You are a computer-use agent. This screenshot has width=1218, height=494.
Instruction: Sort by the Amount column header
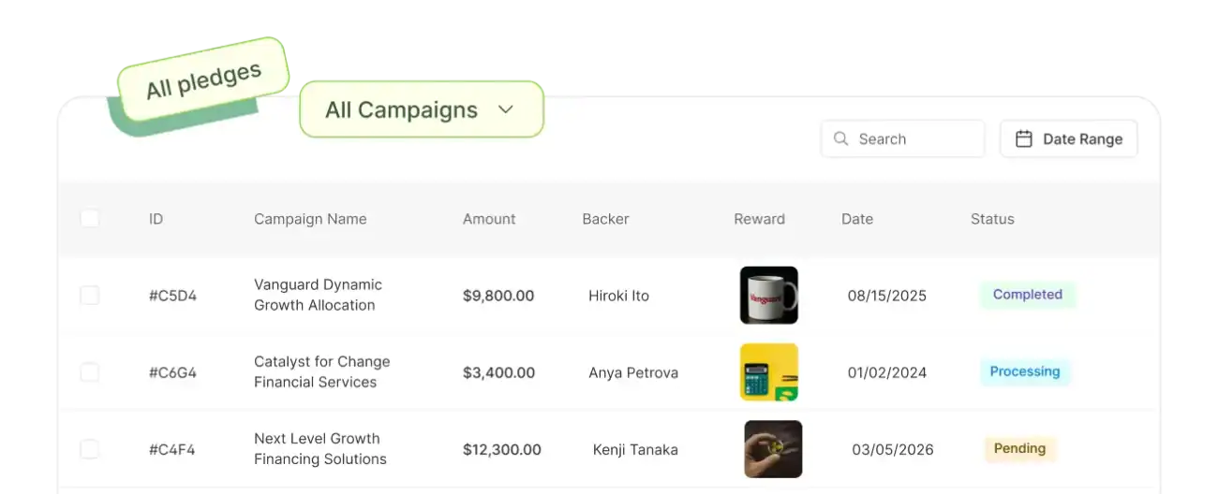click(x=489, y=219)
